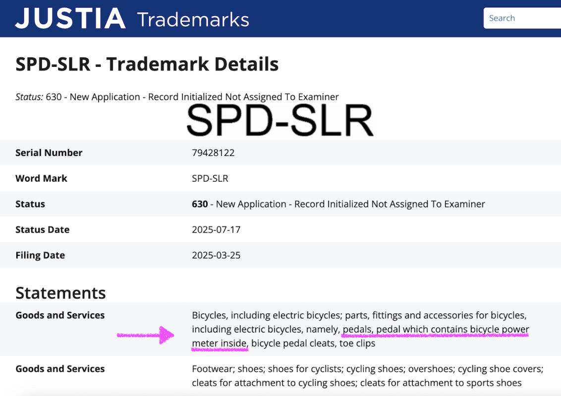Click the 'Bicycles, including electric bicycles' description text
This screenshot has width=561, height=396.
[x=360, y=329]
